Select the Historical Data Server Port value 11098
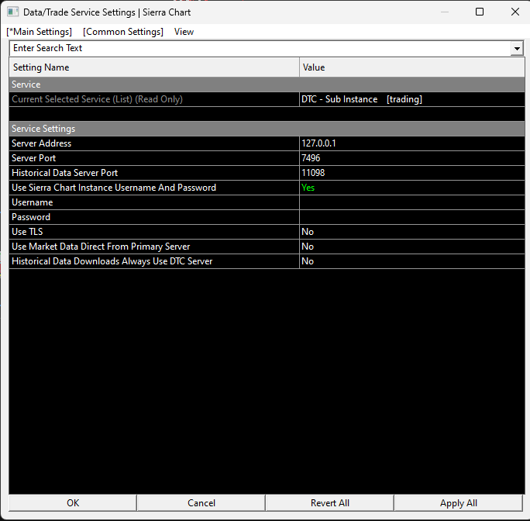530x521 pixels. pyautogui.click(x=412, y=173)
